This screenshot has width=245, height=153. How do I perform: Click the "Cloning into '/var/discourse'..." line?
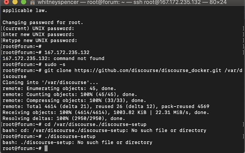[x=50, y=82]
